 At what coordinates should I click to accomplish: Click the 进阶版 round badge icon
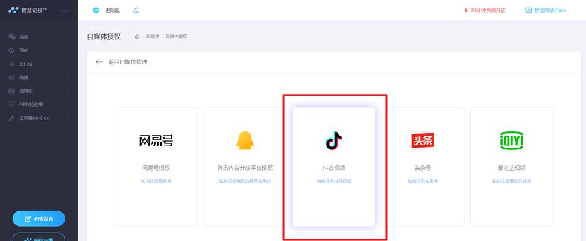pos(96,10)
